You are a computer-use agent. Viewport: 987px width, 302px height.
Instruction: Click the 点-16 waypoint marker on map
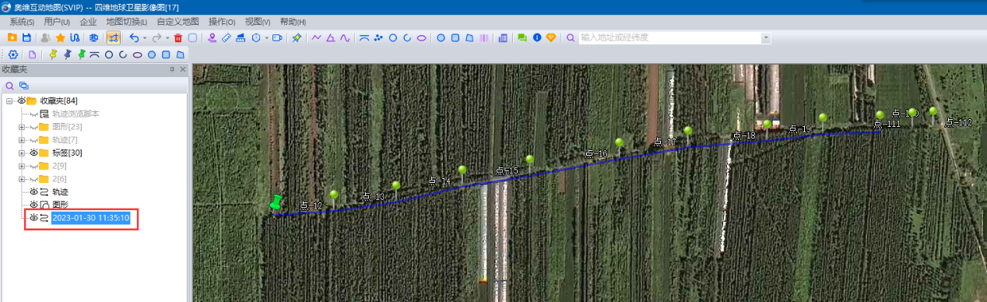[619, 143]
